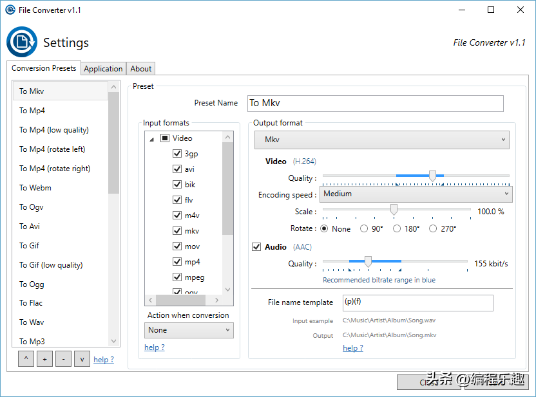
Task: Toggle the Audio checkbox
Action: click(256, 246)
